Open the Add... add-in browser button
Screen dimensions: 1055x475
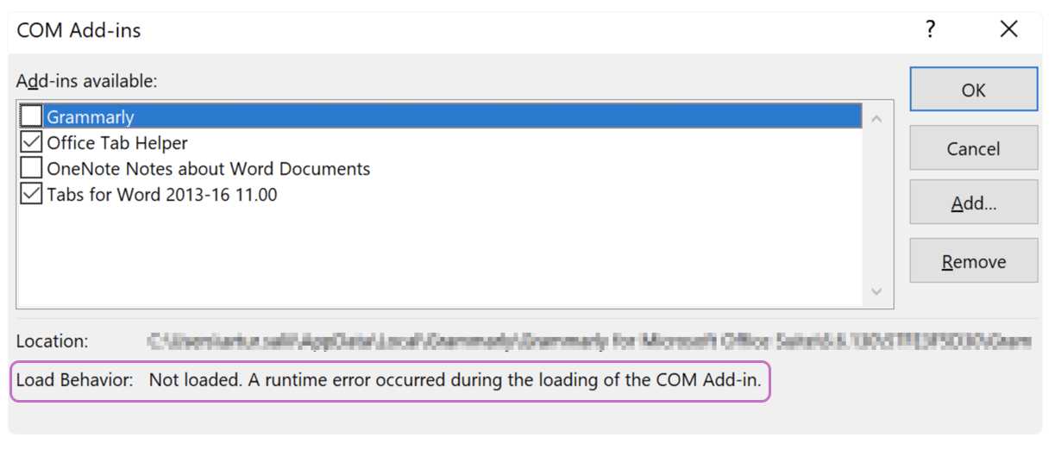[x=974, y=203]
